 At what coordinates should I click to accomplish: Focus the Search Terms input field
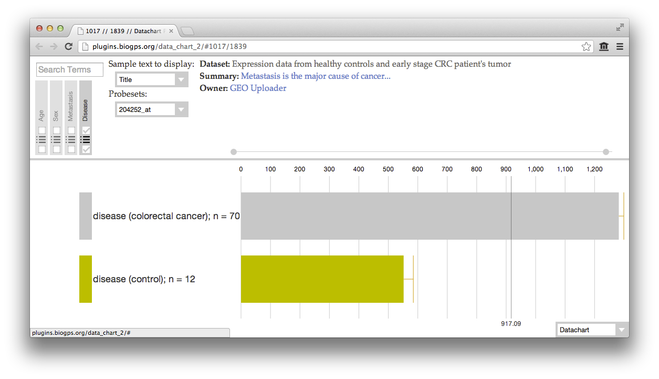(70, 69)
